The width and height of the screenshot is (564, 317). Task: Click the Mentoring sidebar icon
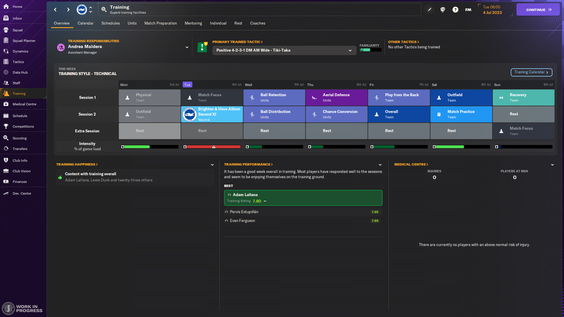click(193, 23)
